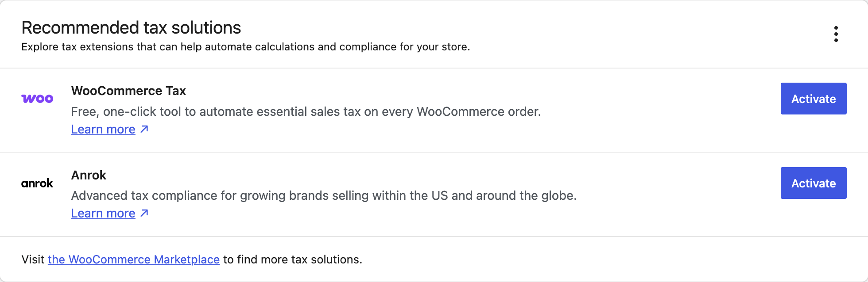The image size is (868, 282).
Task: Click the external-link arrow after Anrok Learn more
Action: pos(144,213)
